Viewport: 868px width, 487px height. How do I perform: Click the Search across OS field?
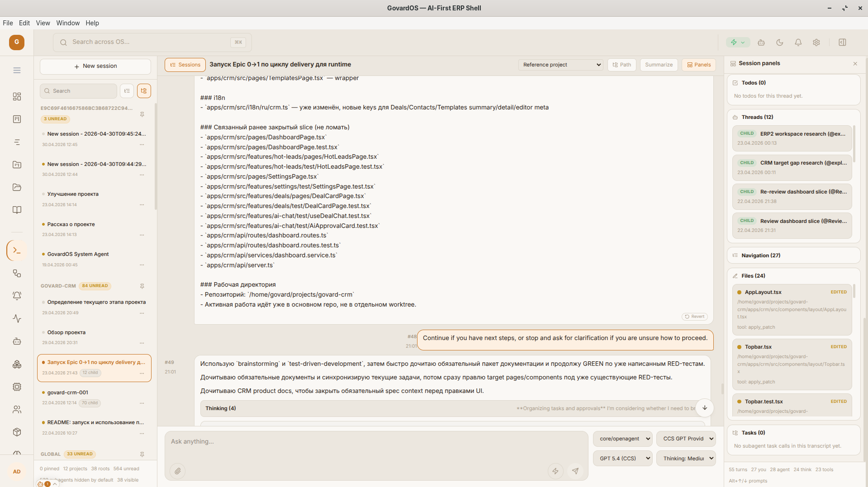point(152,42)
